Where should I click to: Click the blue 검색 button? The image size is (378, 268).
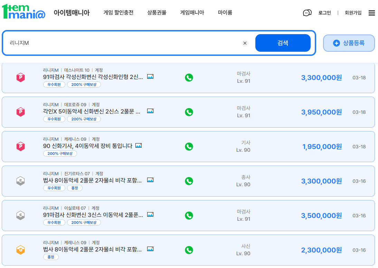tap(283, 43)
